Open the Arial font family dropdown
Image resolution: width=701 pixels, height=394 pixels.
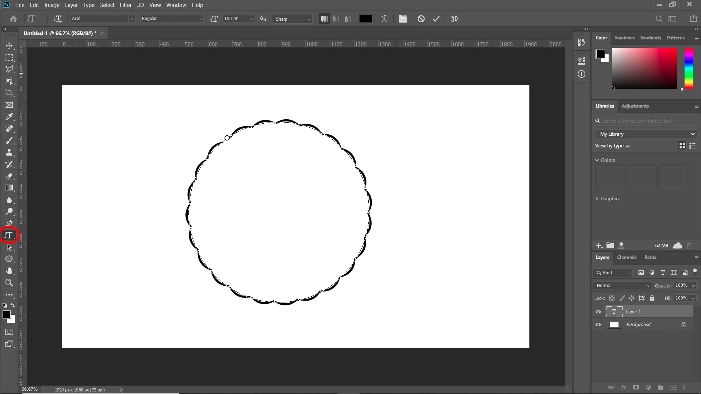pyautogui.click(x=132, y=19)
